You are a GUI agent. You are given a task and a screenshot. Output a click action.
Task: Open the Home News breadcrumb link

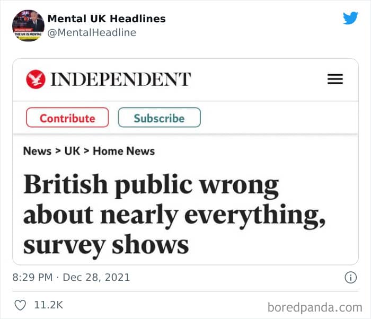tap(123, 151)
